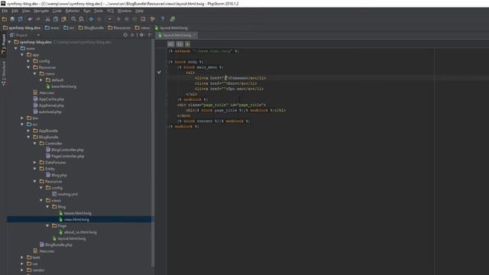Click the Cut scissors icon
The image size is (489, 275).
(47, 19)
